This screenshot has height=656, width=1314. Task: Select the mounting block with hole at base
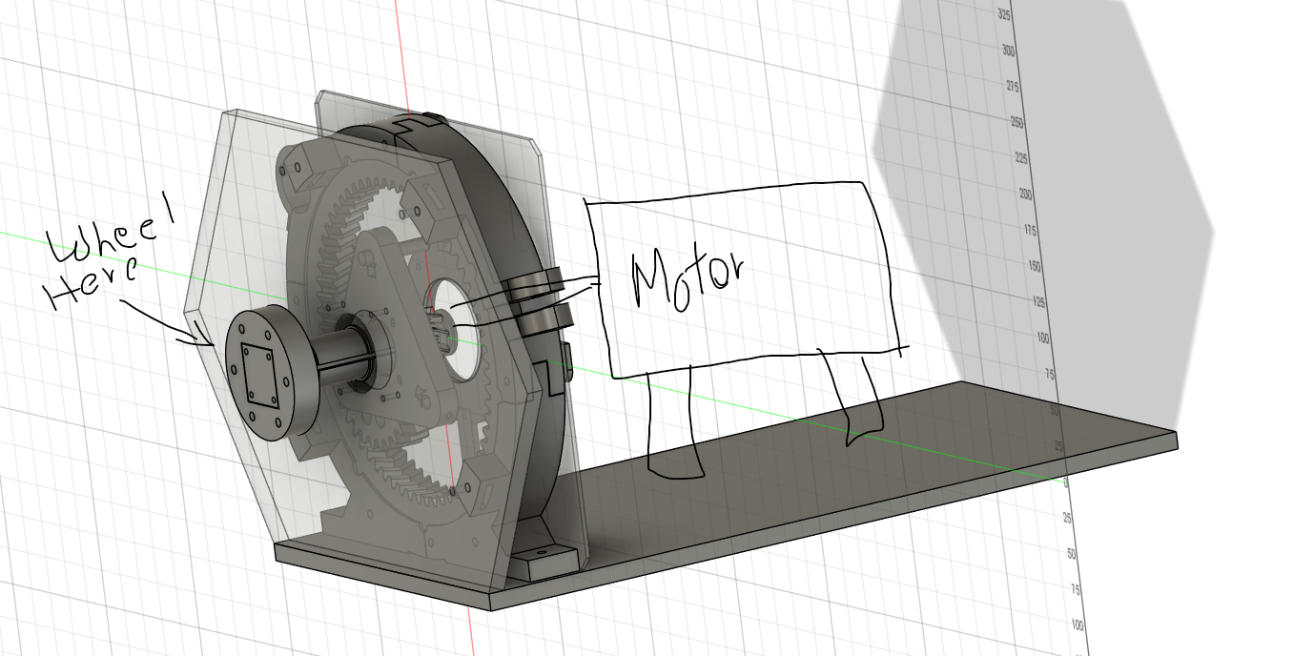click(x=550, y=561)
